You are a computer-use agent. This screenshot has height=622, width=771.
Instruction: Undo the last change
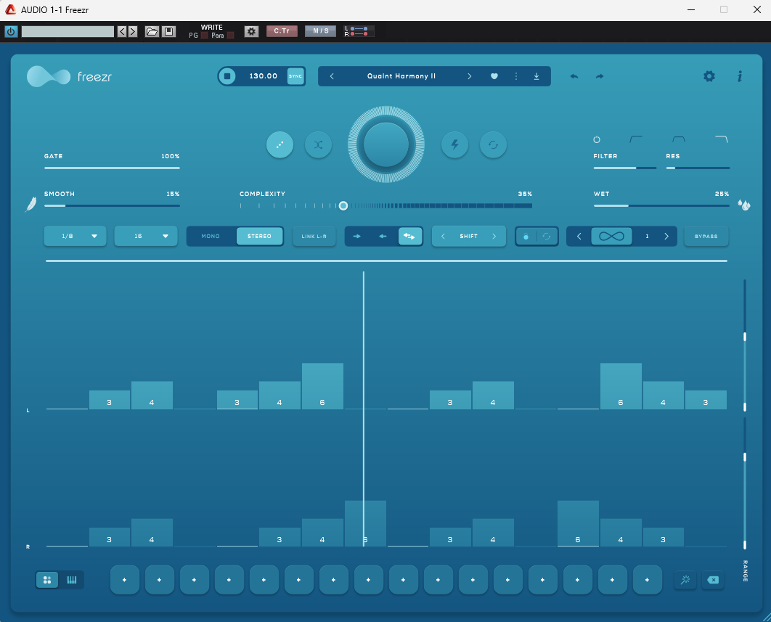click(x=574, y=76)
